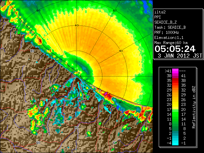Select the "Task: SEAICE_B" line
Viewport: 204px width, 153px height.
click(x=170, y=27)
